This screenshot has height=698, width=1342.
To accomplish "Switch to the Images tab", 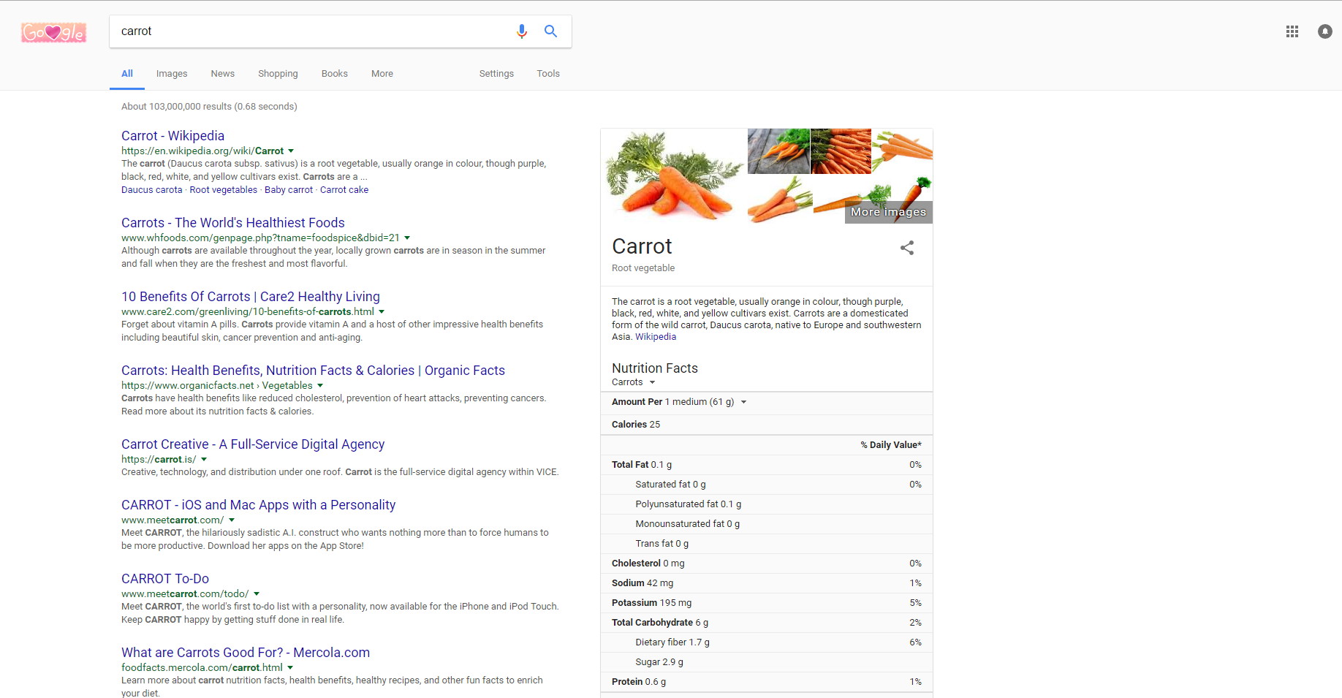I will coord(171,74).
